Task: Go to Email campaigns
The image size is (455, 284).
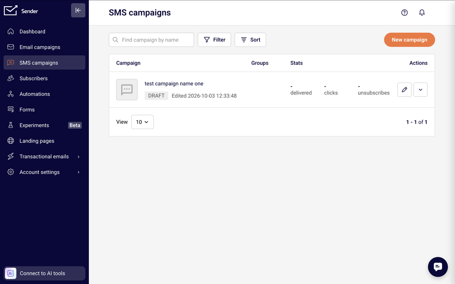Action: (x=44, y=47)
